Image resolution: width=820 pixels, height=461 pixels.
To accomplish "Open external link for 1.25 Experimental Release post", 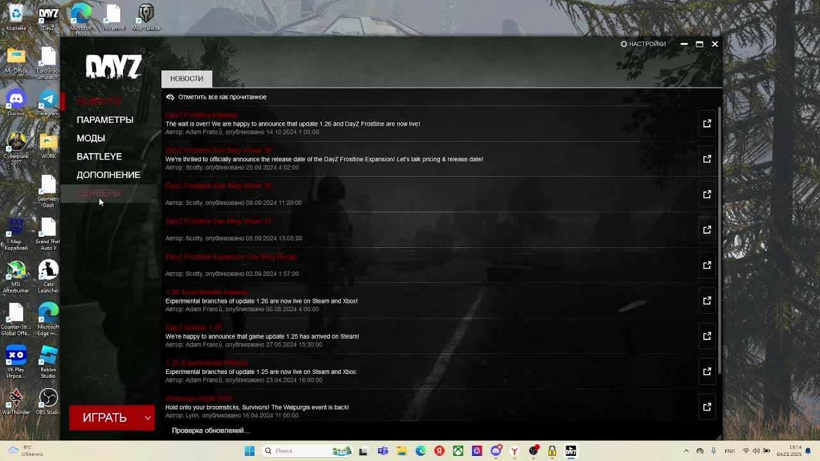I will coord(707,371).
